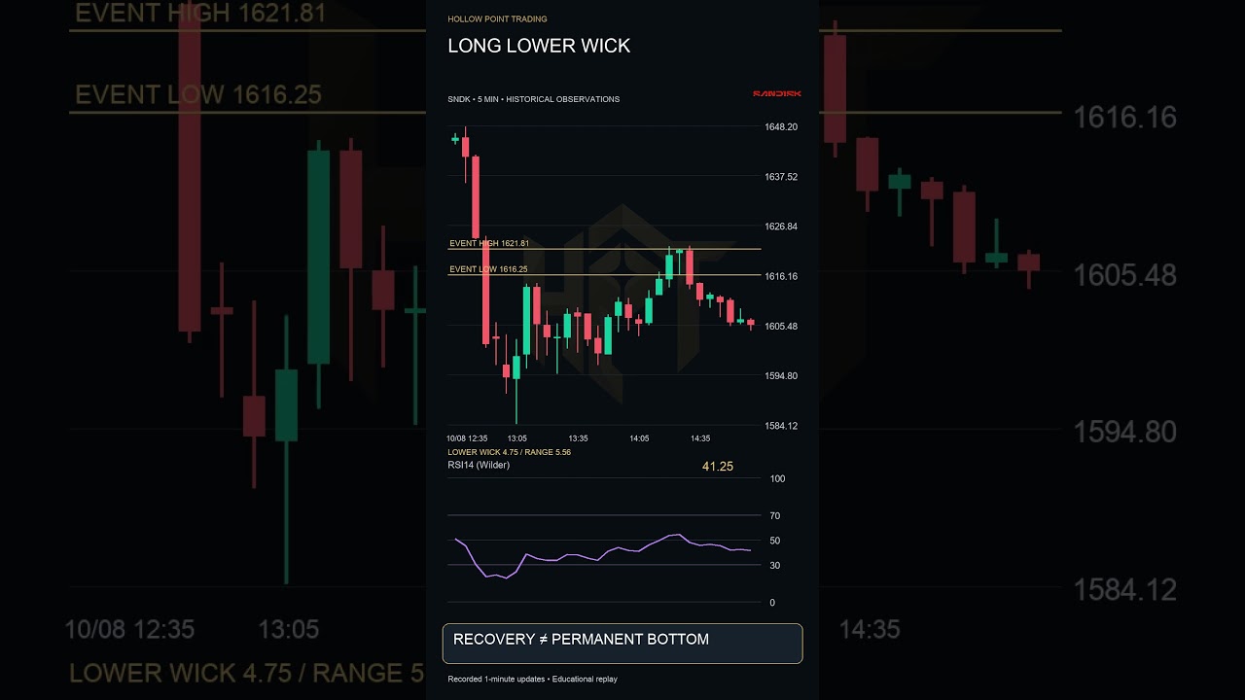The image size is (1245, 700).
Task: Click the 70 level on RSI axis
Action: pyautogui.click(x=775, y=515)
